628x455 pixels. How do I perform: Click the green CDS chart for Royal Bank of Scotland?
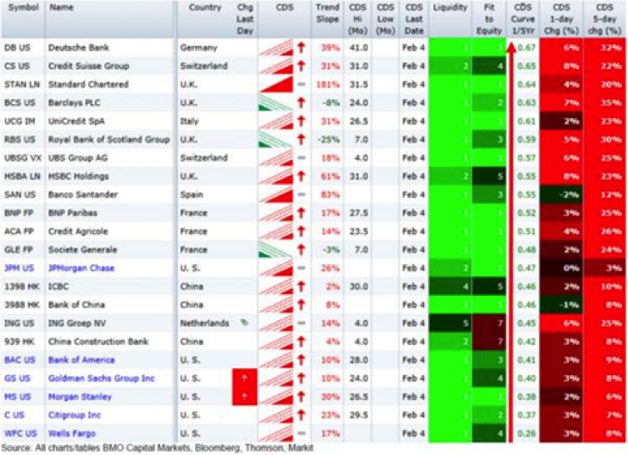[x=276, y=139]
